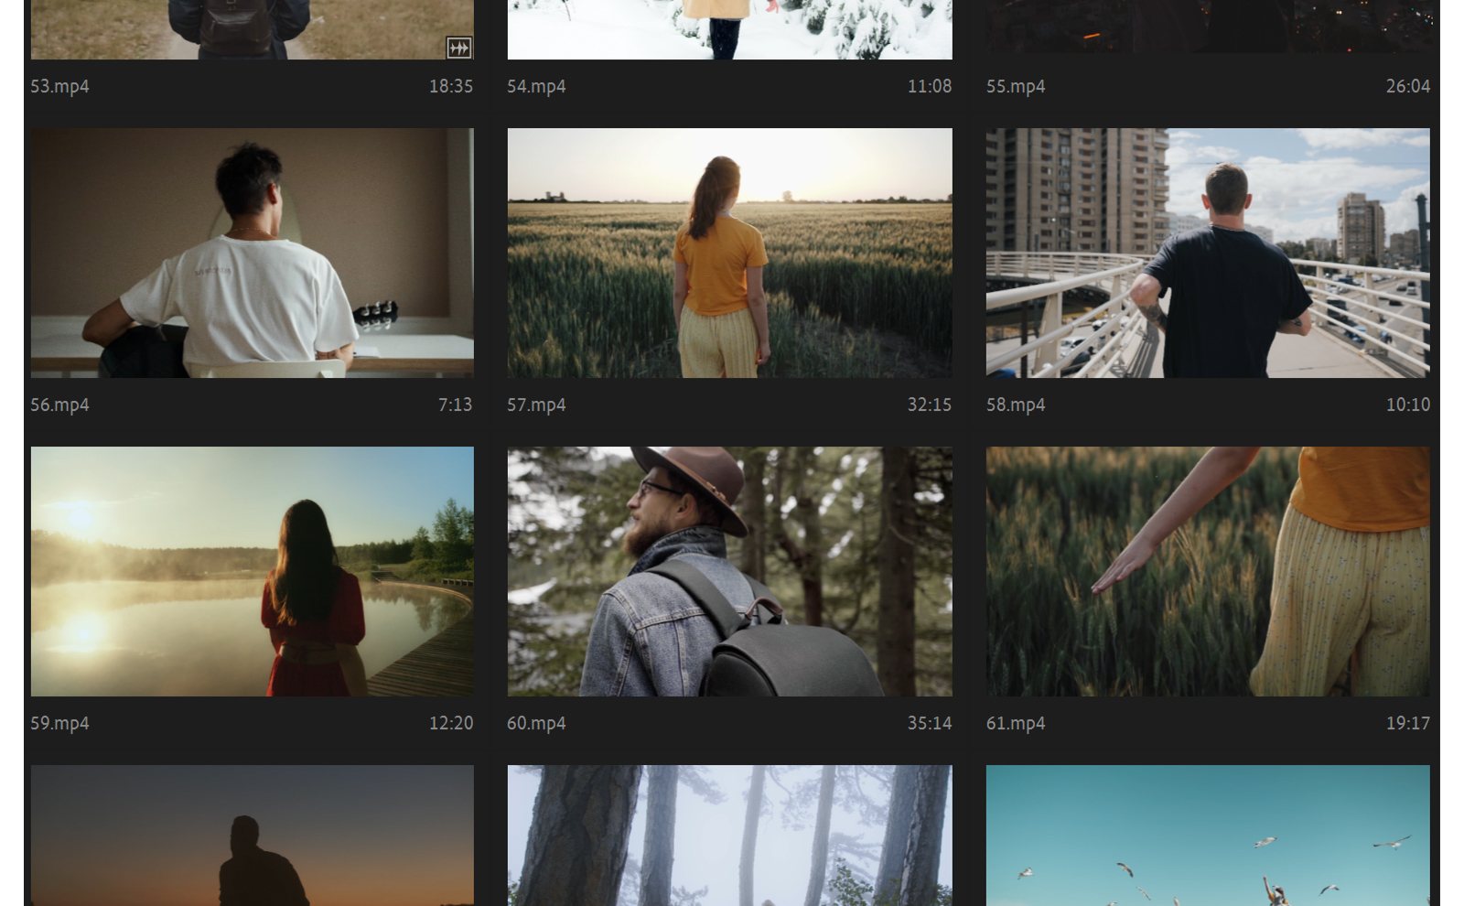Select the 56.mp4 guitarist thumbnail
Image resolution: width=1464 pixels, height=906 pixels.
[253, 253]
